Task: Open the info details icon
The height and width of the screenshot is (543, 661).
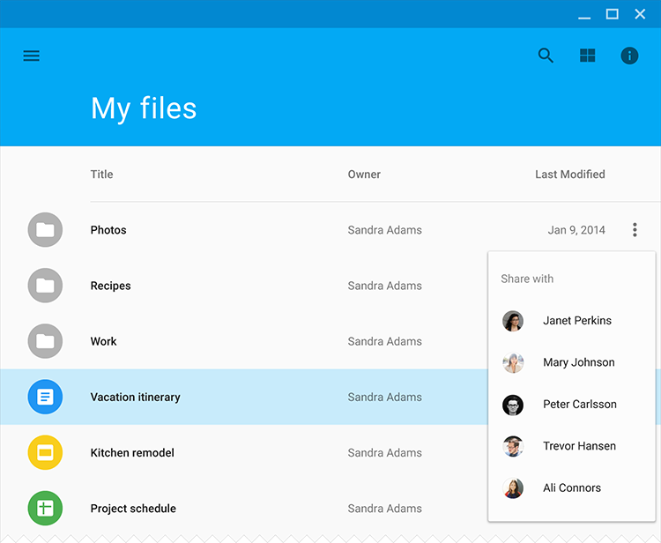Action: coord(629,56)
